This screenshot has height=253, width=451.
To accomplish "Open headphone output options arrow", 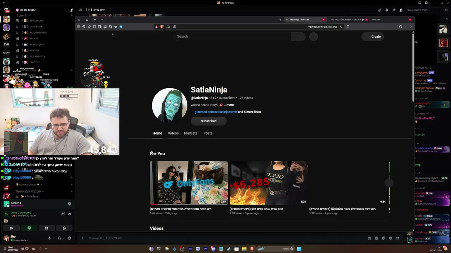I will pos(63,238).
